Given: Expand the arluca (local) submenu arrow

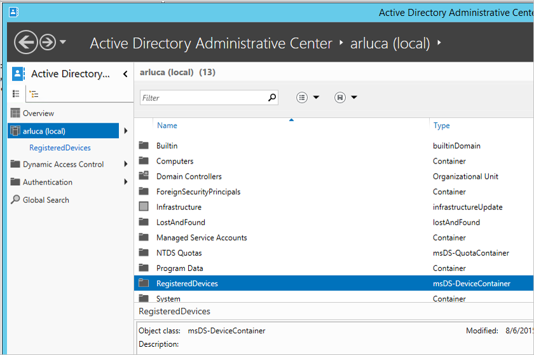Looking at the screenshot, I should [125, 131].
